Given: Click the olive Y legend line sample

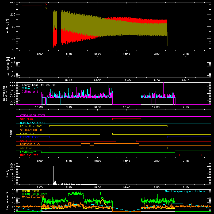Looking at the screenshot, I should (x=32, y=9).
